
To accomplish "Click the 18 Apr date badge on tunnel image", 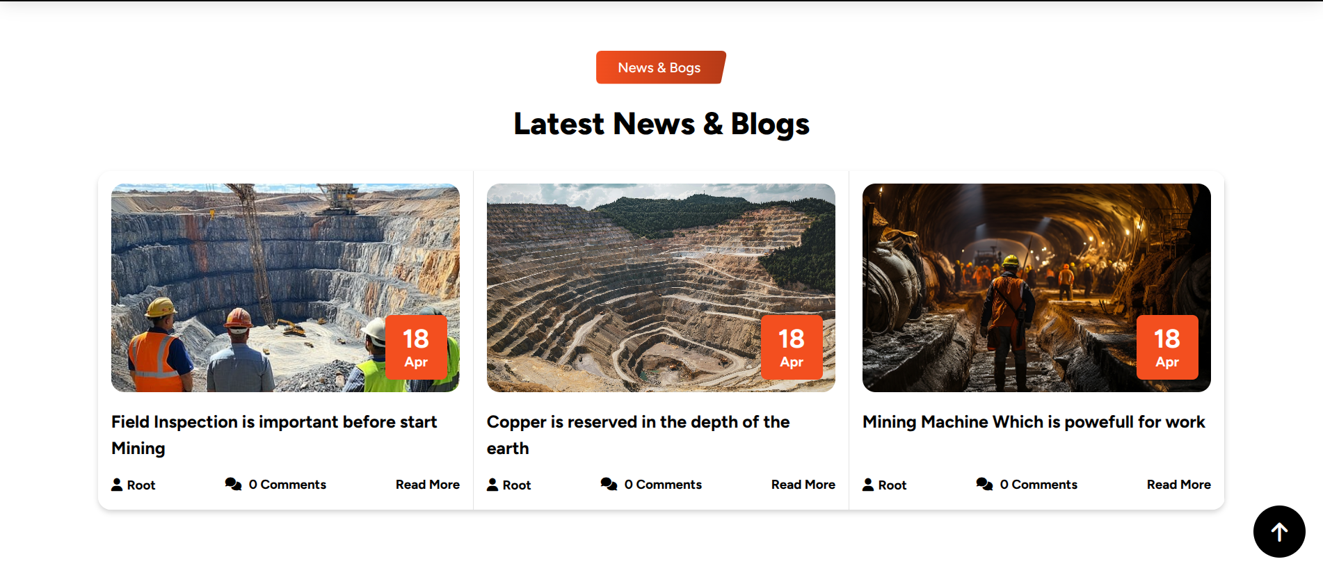I will pos(1167,347).
